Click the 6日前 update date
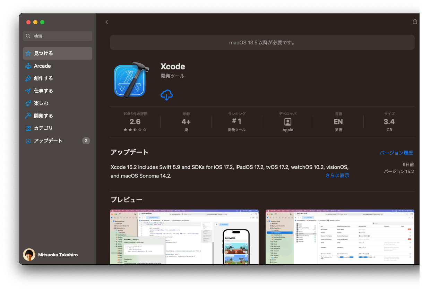This screenshot has width=448, height=290. tap(408, 164)
